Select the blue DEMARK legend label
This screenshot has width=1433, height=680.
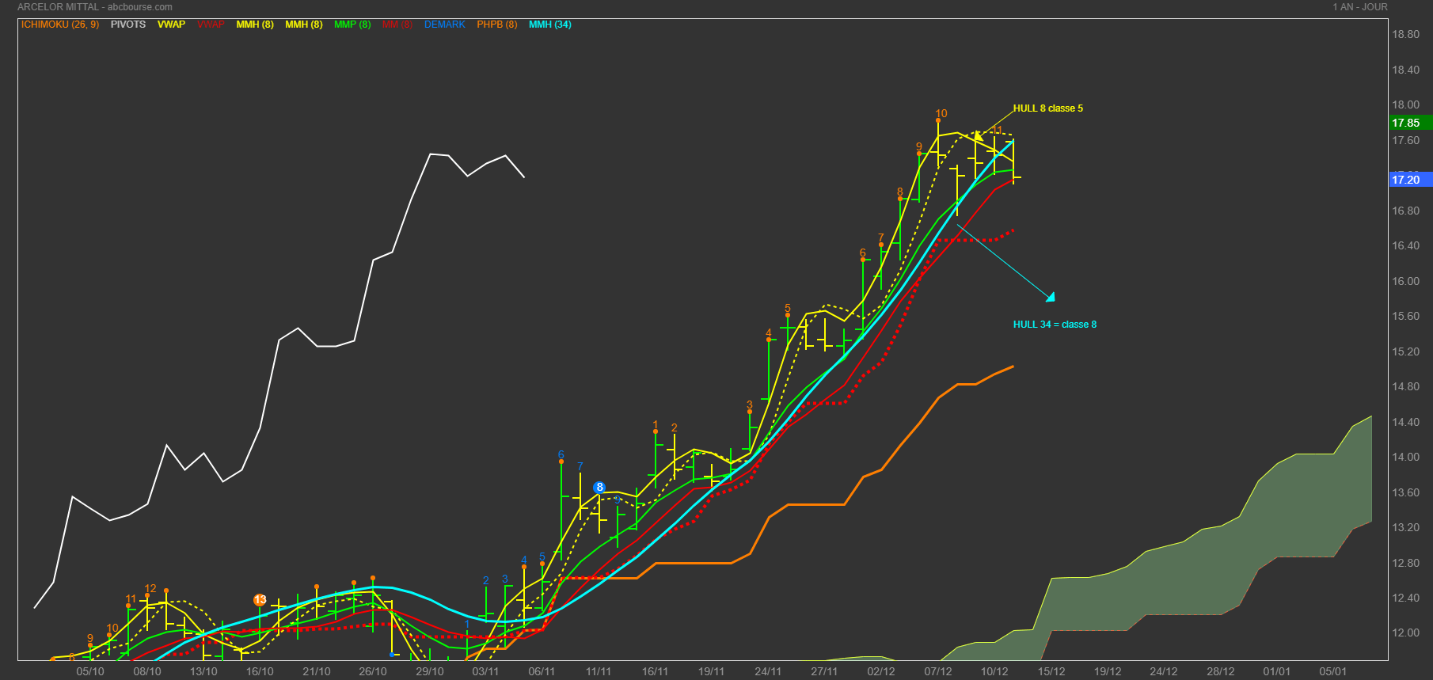(x=445, y=25)
